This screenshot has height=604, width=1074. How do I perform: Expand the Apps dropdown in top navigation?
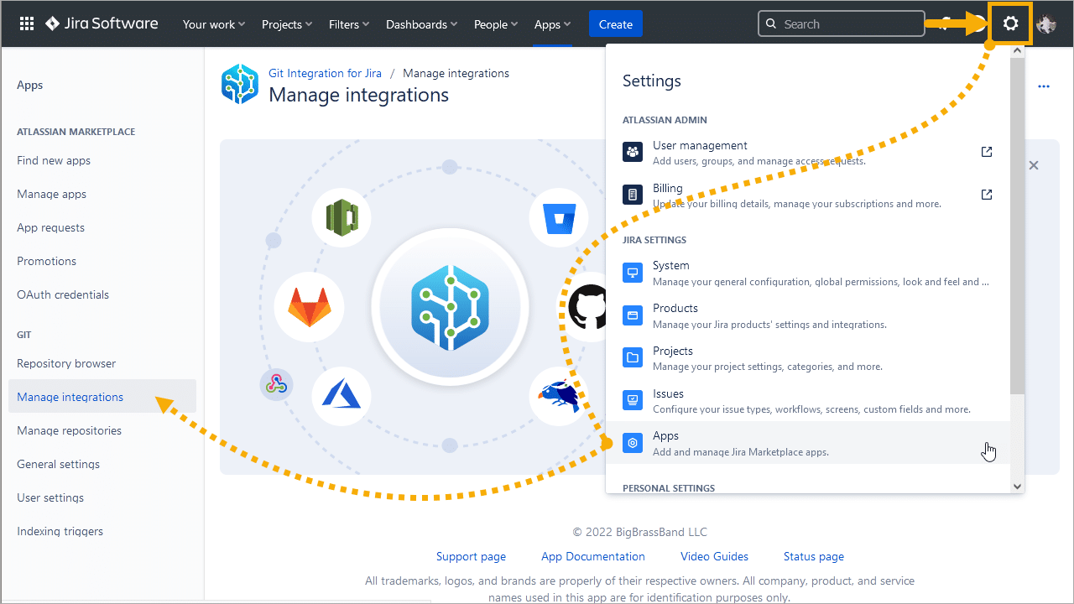point(553,24)
